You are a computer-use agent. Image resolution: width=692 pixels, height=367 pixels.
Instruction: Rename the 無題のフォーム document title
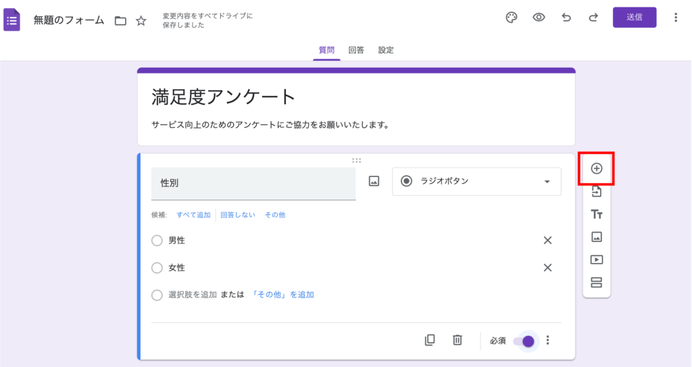[69, 20]
